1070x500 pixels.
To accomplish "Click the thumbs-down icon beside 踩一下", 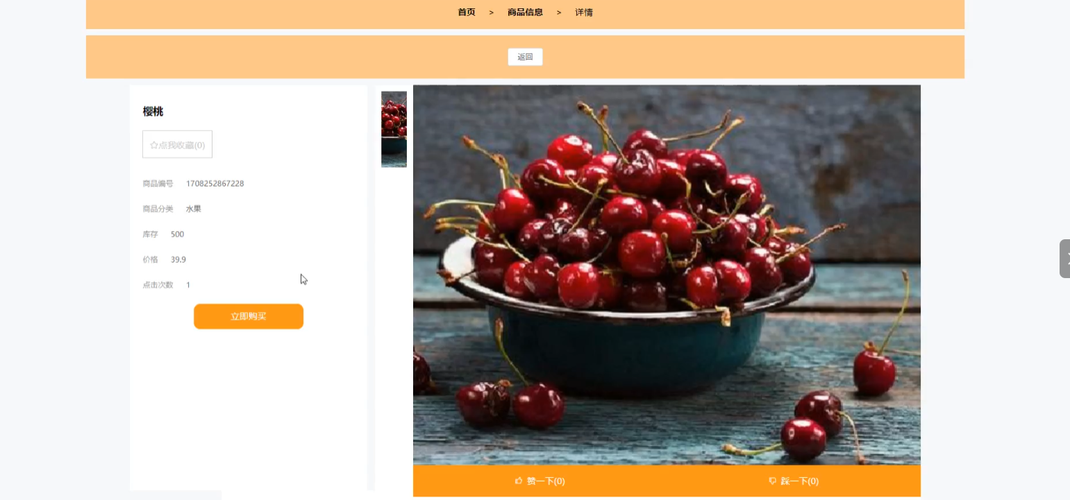I will tap(773, 481).
